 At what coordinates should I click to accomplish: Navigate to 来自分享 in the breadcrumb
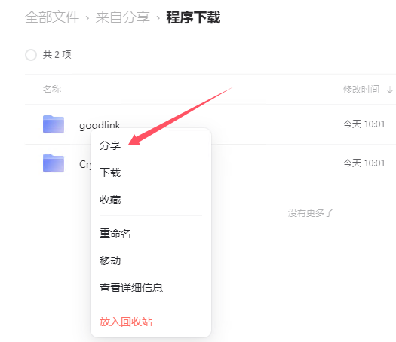(122, 17)
